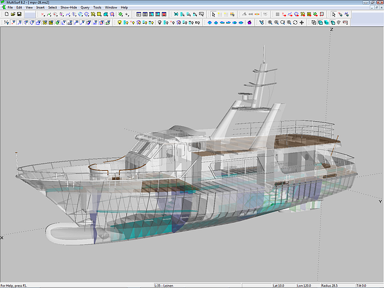Select the Pan four-arrow tool
384x288 pixels.
pos(302,22)
